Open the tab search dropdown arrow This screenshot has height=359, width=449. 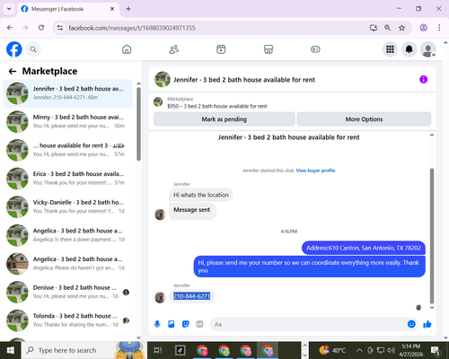coord(9,9)
